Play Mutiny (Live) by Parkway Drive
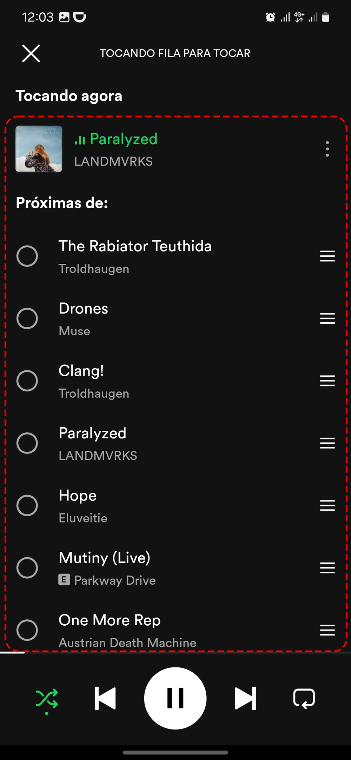This screenshot has width=351, height=760. (140, 568)
